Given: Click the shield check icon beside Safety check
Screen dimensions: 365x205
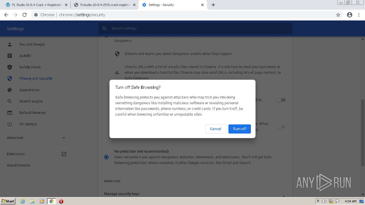Looking at the screenshot, I should pyautogui.click(x=10, y=67).
